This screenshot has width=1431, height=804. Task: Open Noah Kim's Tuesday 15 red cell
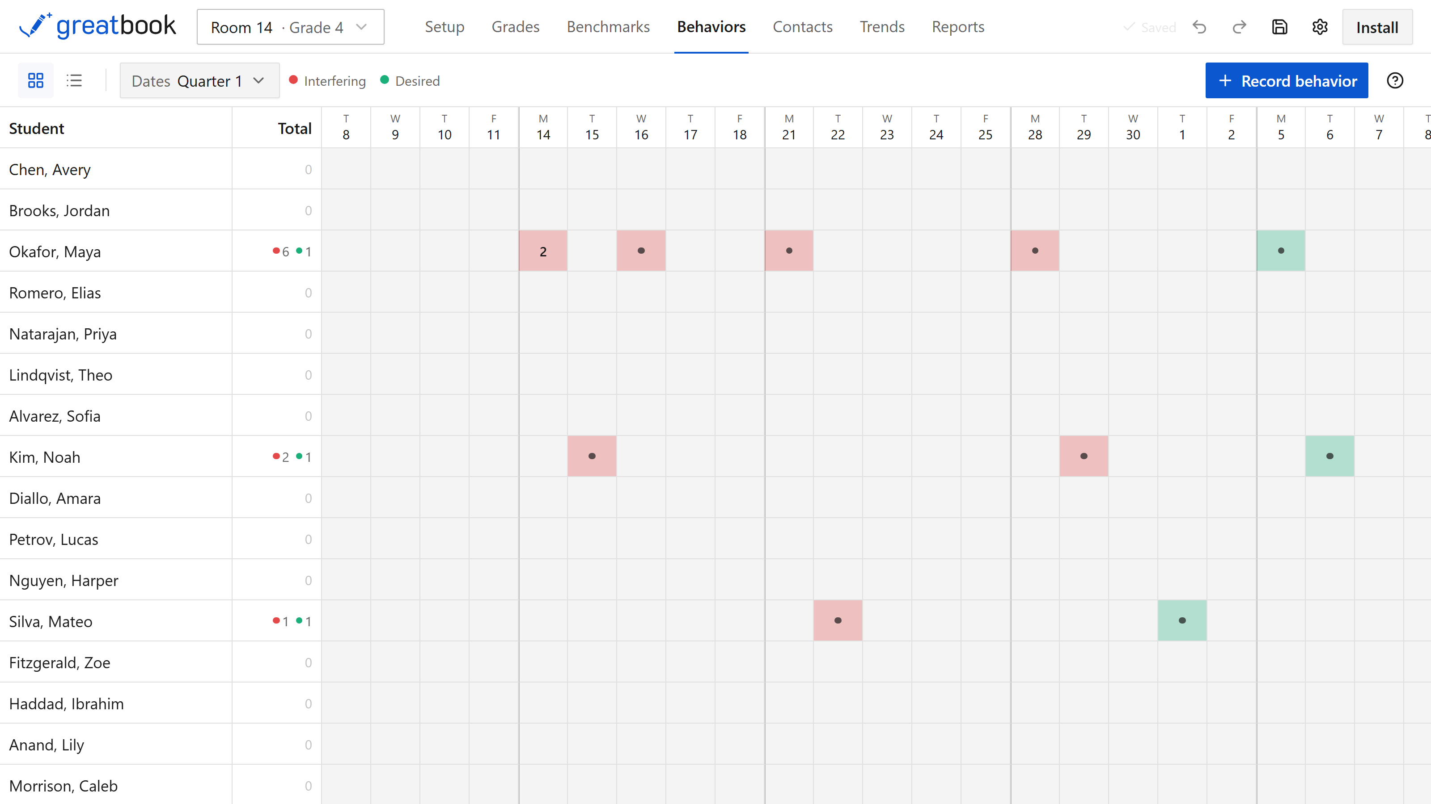click(x=592, y=456)
